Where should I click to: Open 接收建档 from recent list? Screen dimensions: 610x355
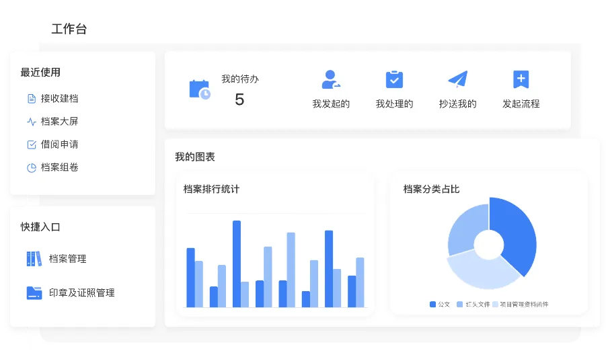(60, 99)
